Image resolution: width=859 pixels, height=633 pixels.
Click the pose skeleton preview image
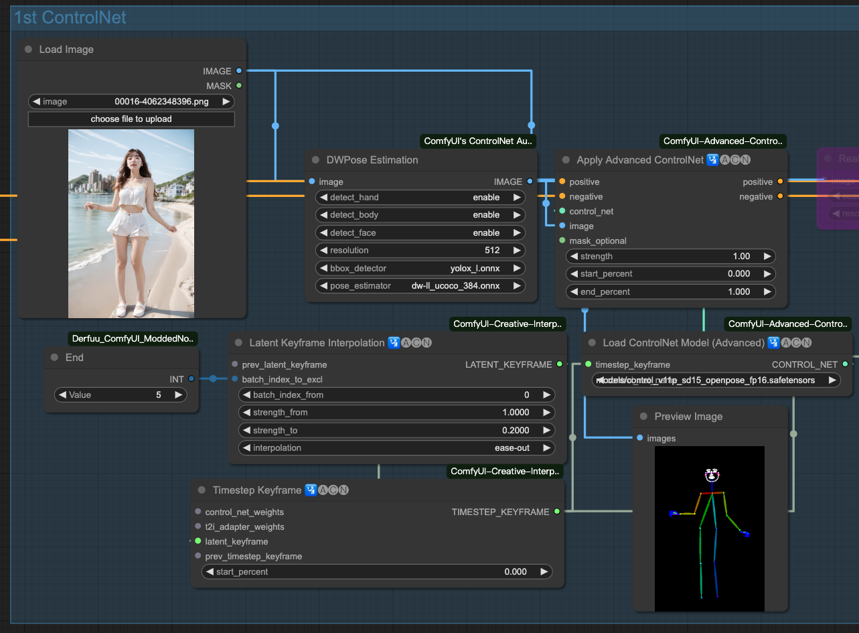[709, 529]
